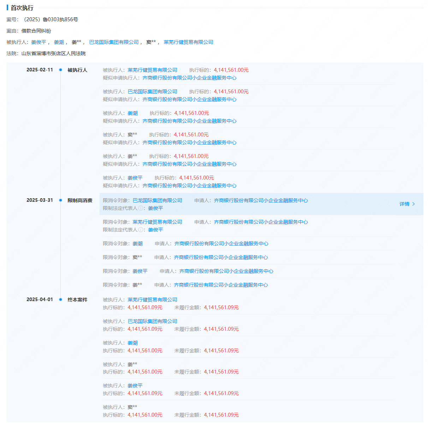This screenshot has width=428, height=423.
Task: Open 姜俊平 限制法定代表人 link under 莱芜行健贸易
Action: (x=156, y=230)
